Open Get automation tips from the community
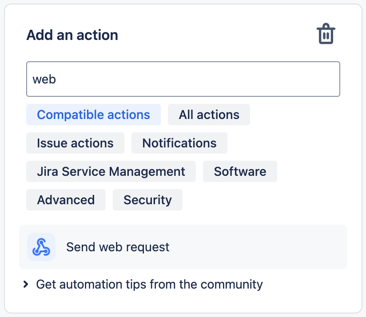 click(149, 284)
